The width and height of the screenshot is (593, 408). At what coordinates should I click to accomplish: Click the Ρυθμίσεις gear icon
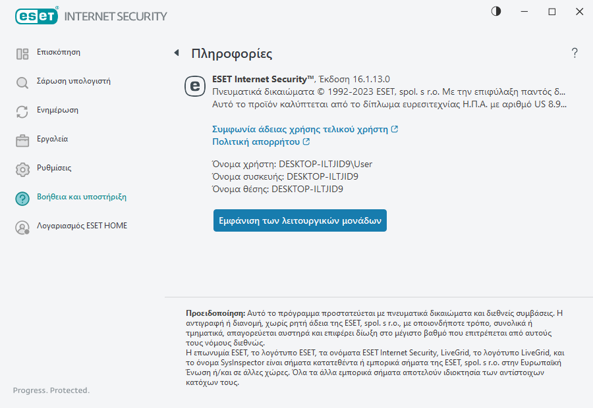click(x=22, y=170)
